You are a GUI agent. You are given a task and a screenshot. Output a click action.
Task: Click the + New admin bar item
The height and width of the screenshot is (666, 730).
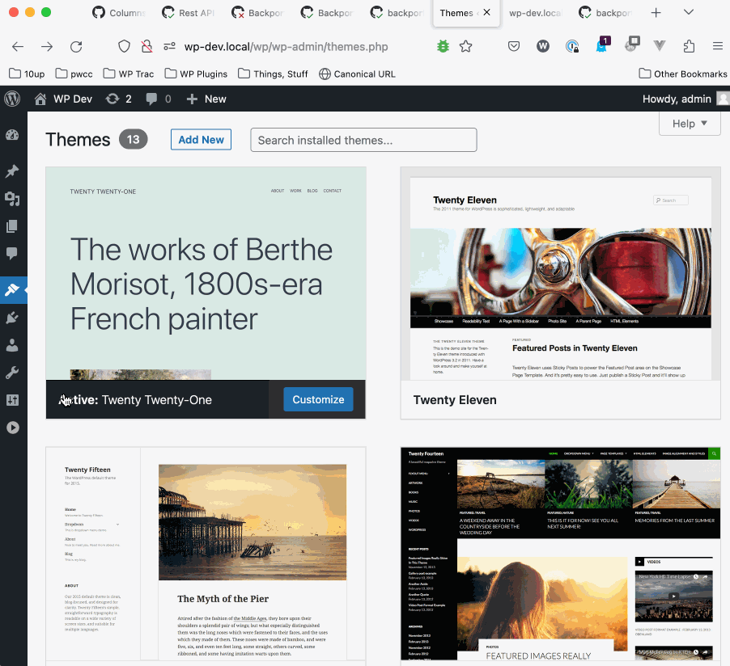206,99
